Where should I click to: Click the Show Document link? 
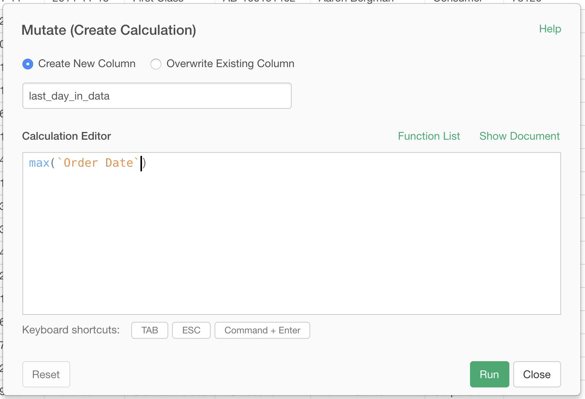point(519,136)
